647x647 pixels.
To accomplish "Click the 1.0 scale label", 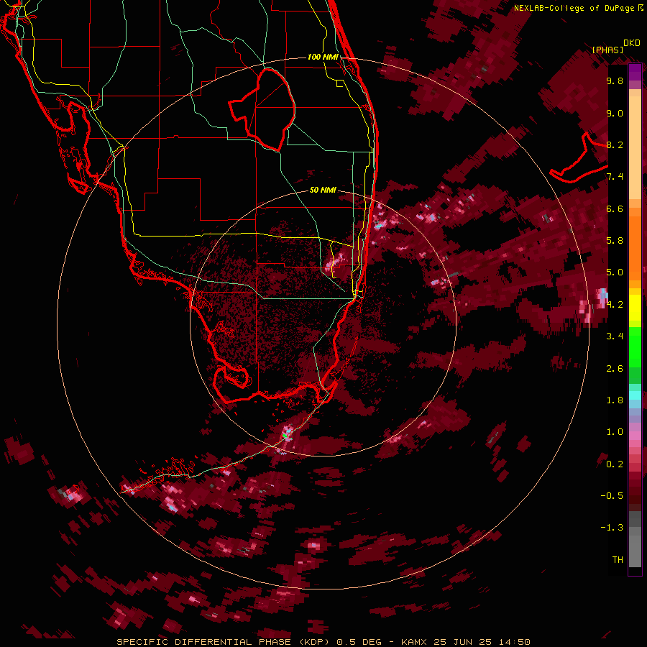I will coord(615,432).
